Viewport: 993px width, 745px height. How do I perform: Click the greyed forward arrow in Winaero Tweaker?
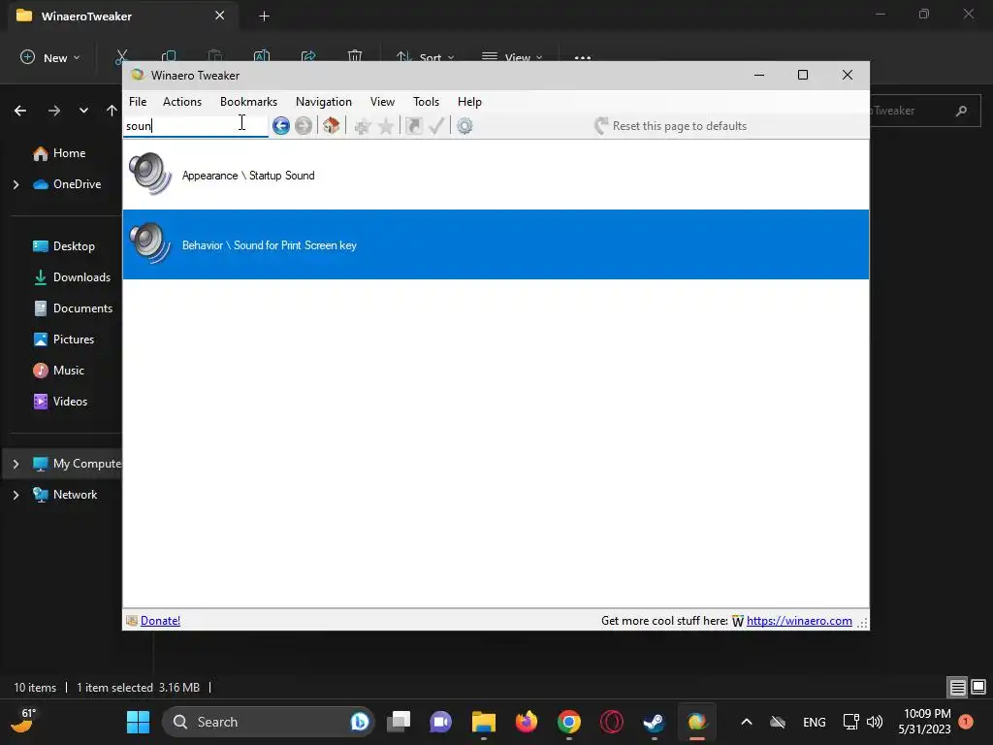point(304,126)
